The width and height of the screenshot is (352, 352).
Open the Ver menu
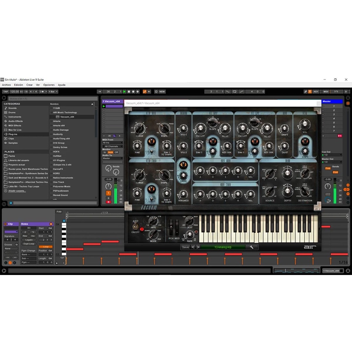point(38,85)
